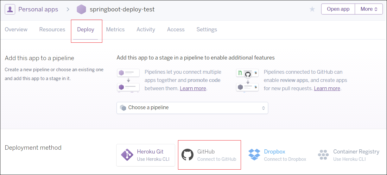Click the GitHub octocat icon
The width and height of the screenshot is (387, 175).
(187, 155)
